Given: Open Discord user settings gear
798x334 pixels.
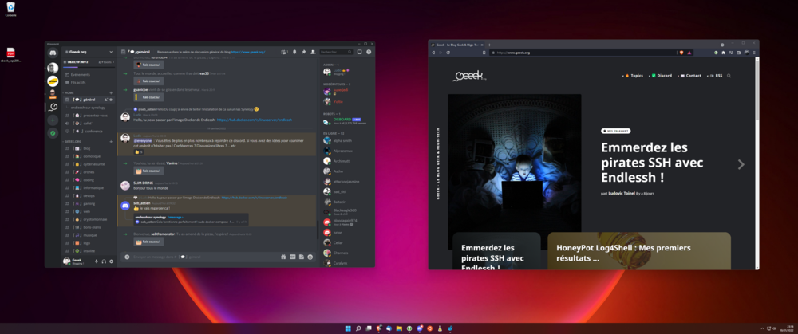Looking at the screenshot, I should 112,261.
